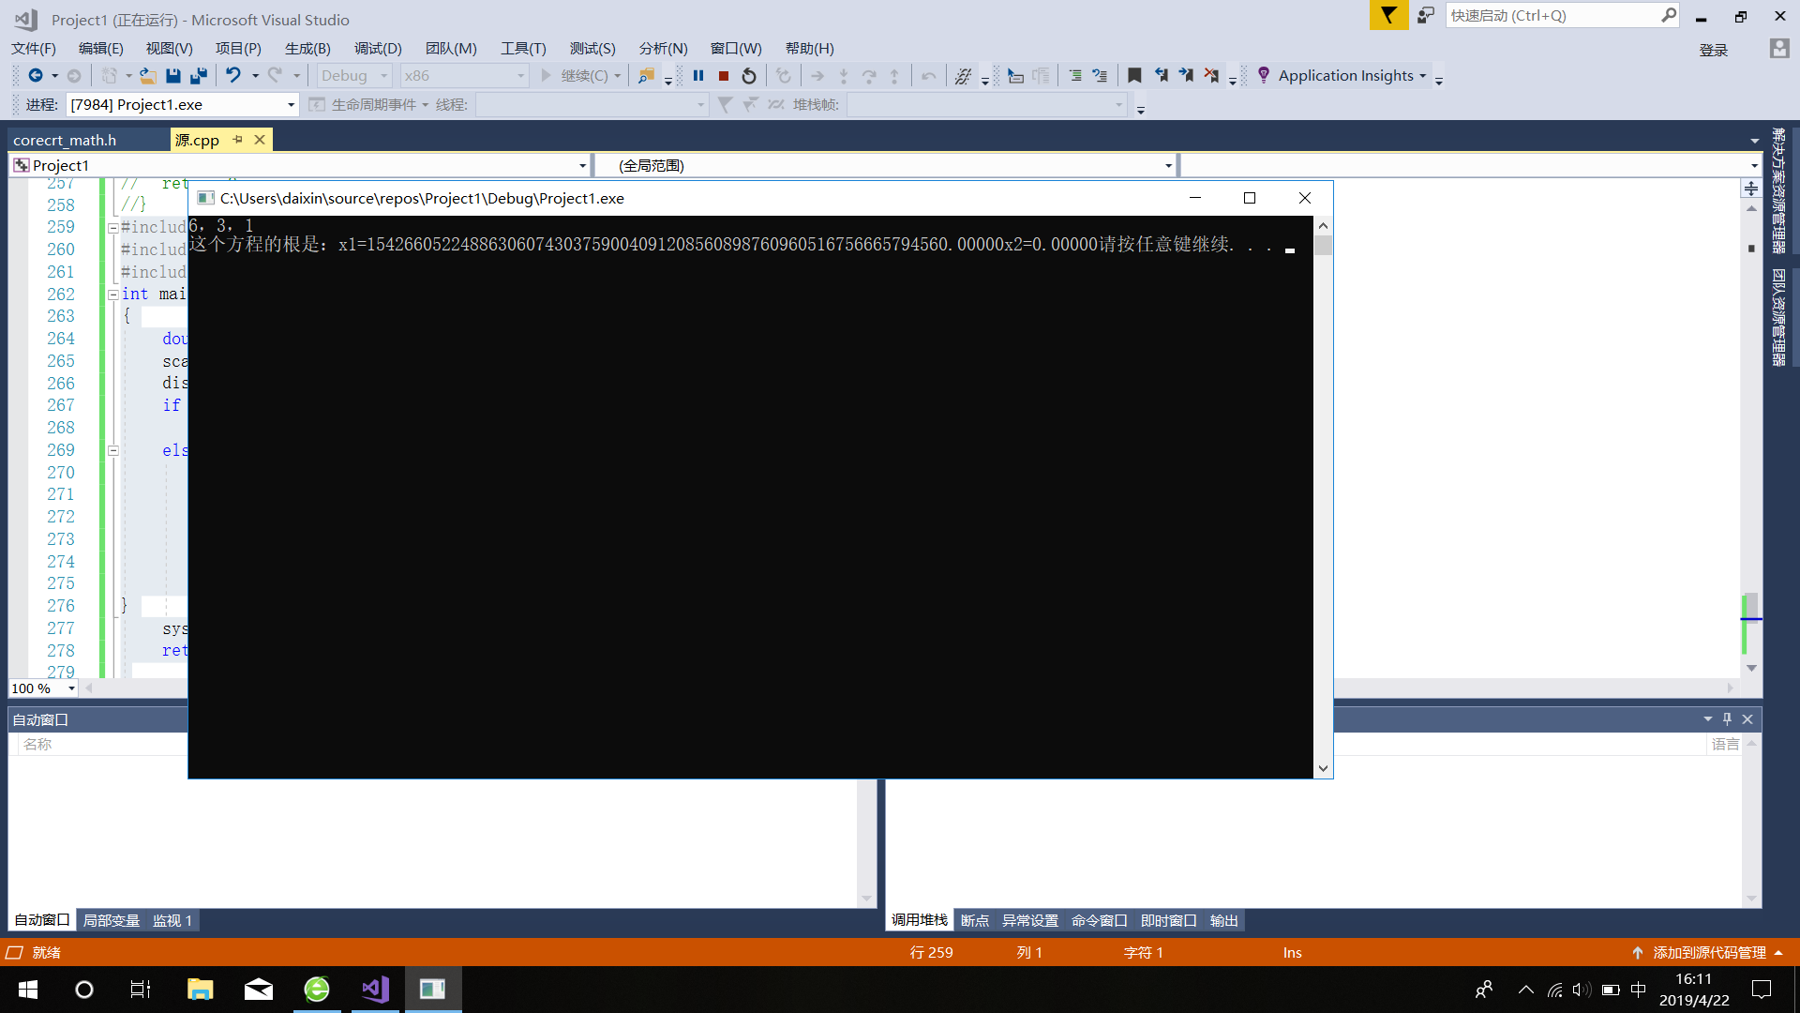Click the Undo arrow icon
Viewport: 1800px width, 1013px height.
(233, 76)
